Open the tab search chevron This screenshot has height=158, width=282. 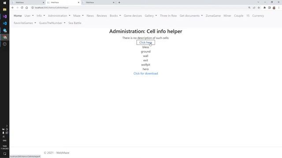(258, 2)
